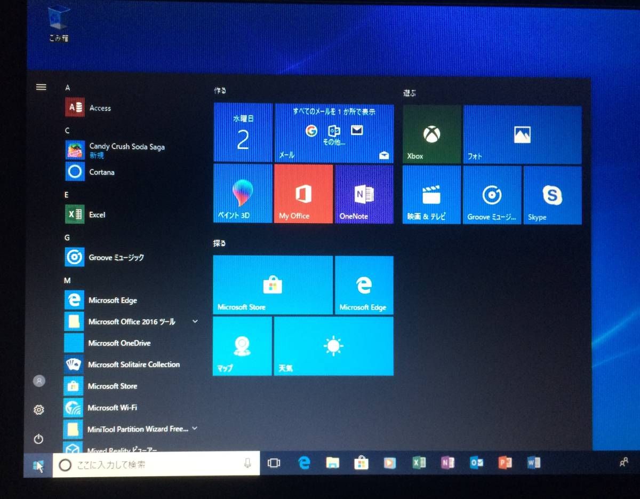Open the media player taskbar icon
Viewport: 640px width, 499px height.
pyautogui.click(x=390, y=463)
